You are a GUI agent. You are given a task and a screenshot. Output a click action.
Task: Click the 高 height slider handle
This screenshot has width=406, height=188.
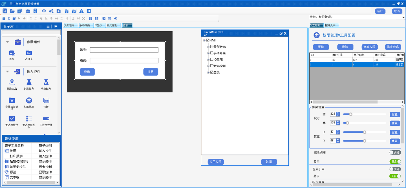tap(347, 123)
